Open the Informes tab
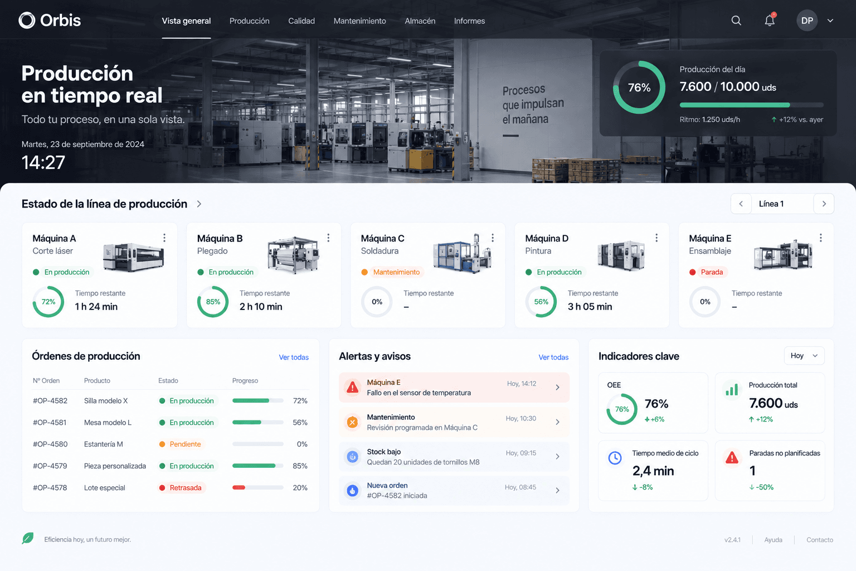This screenshot has width=856, height=571. coord(470,21)
